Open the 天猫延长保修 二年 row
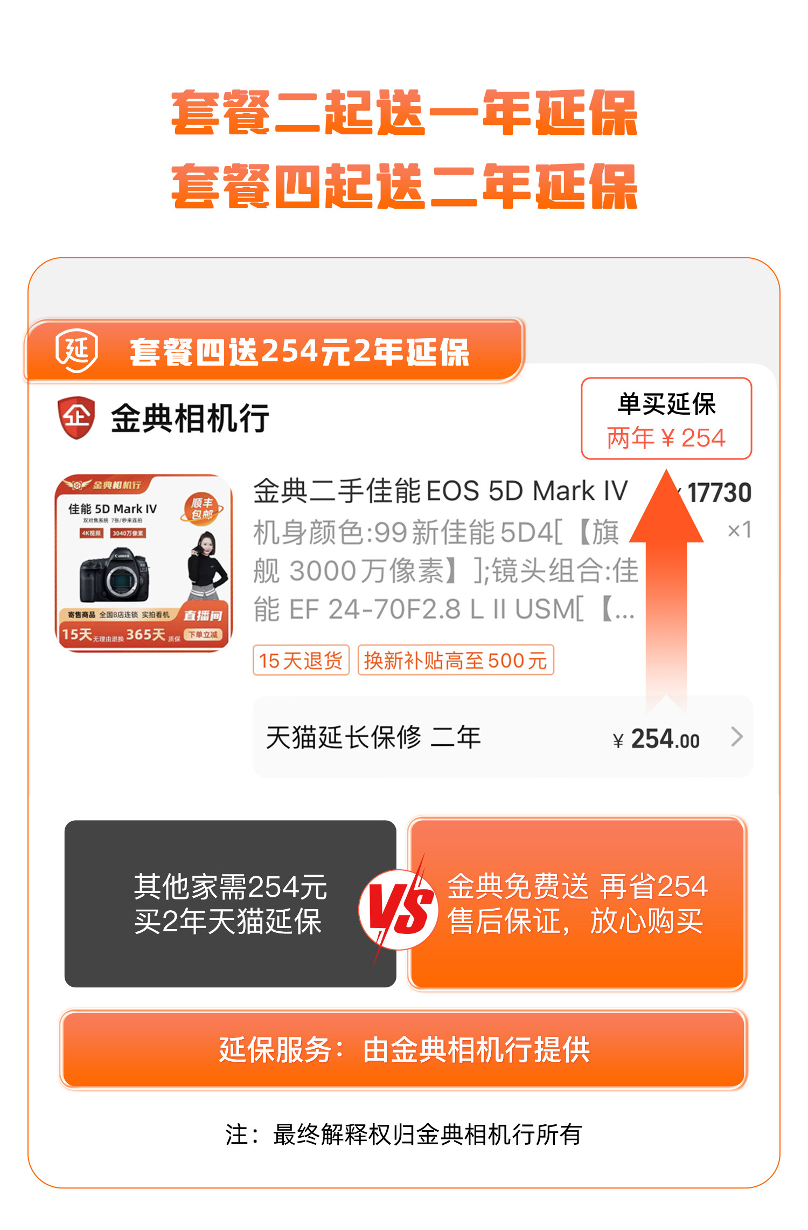This screenshot has width=808, height=1230. [503, 737]
